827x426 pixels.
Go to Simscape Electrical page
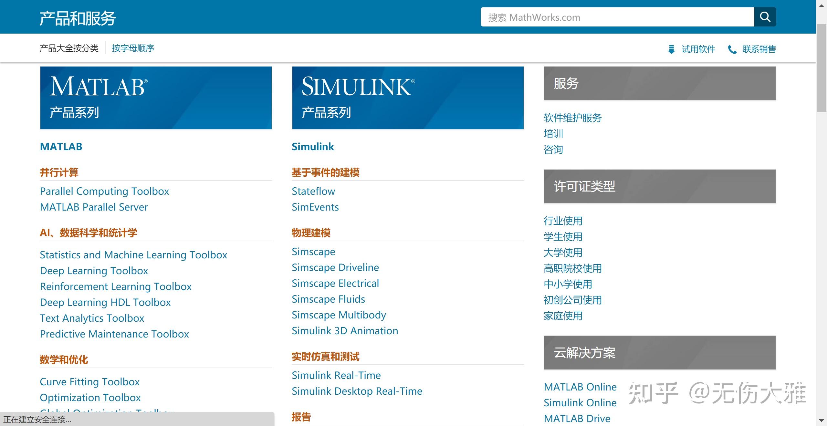[x=335, y=283]
